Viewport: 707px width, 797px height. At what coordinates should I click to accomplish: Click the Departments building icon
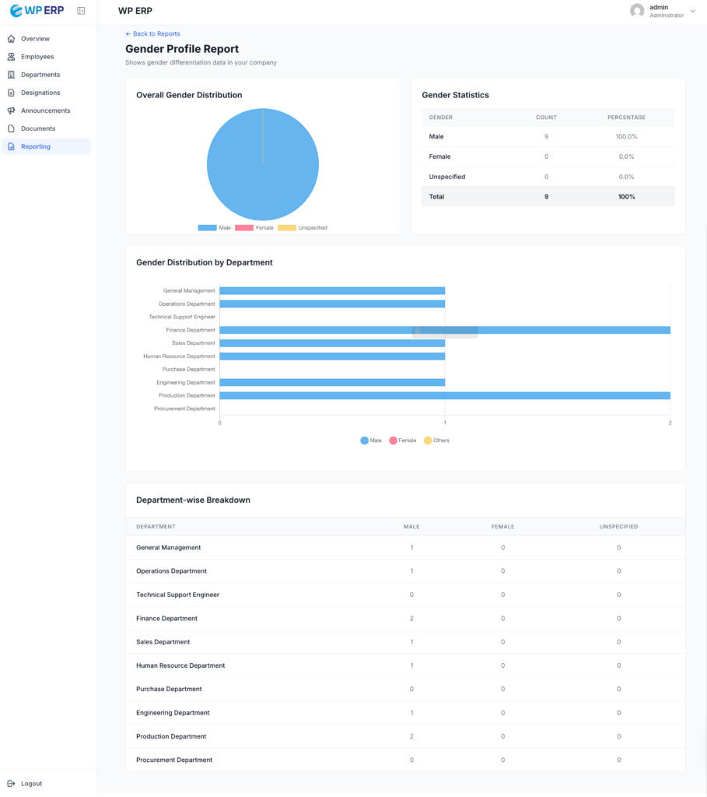tap(11, 75)
